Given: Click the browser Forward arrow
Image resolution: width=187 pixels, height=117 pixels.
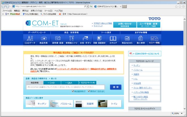Looking at the screenshot, I should pyautogui.click(x=8, y=6).
